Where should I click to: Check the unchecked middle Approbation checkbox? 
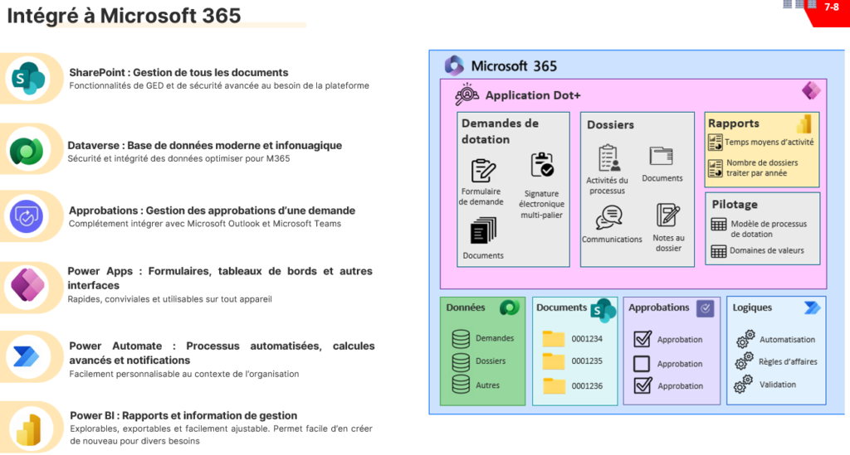642,363
